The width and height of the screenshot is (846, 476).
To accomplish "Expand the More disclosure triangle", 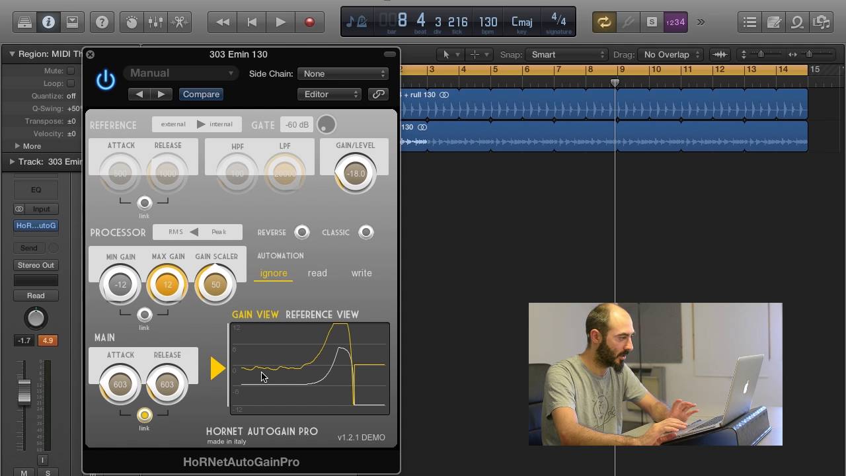I will (x=18, y=146).
